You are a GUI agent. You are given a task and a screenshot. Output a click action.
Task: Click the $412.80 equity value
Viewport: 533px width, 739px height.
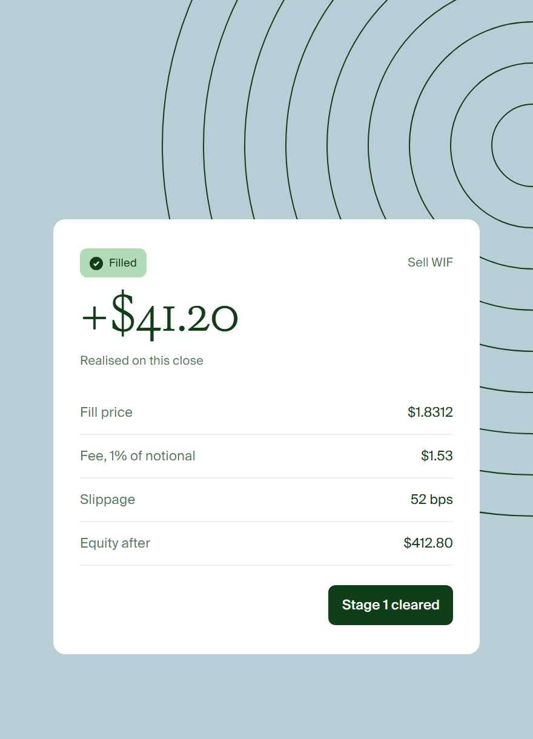pyautogui.click(x=428, y=543)
